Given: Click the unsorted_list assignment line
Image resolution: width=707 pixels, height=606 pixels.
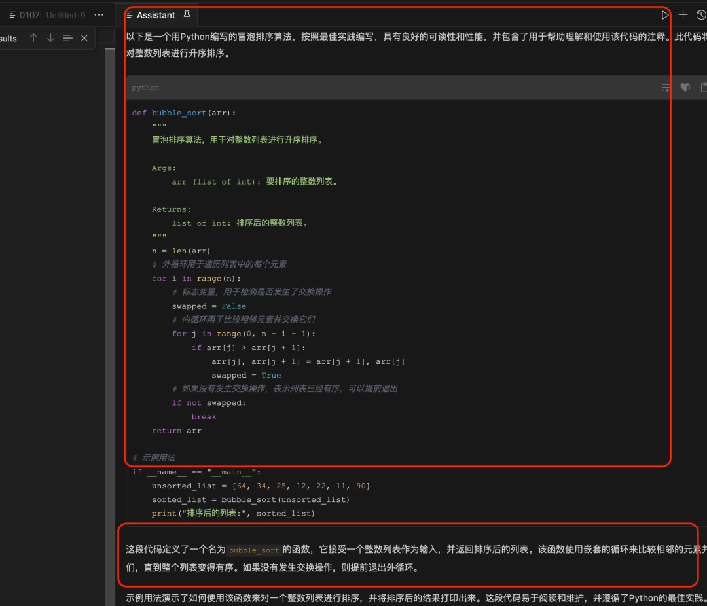Looking at the screenshot, I should click(x=261, y=486).
